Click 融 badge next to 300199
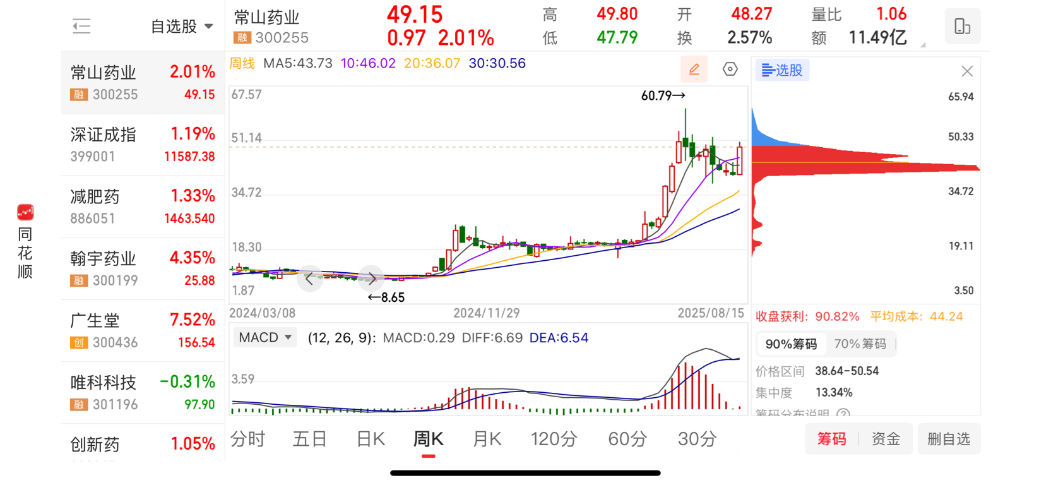This screenshot has width=1051, height=485. tap(79, 280)
